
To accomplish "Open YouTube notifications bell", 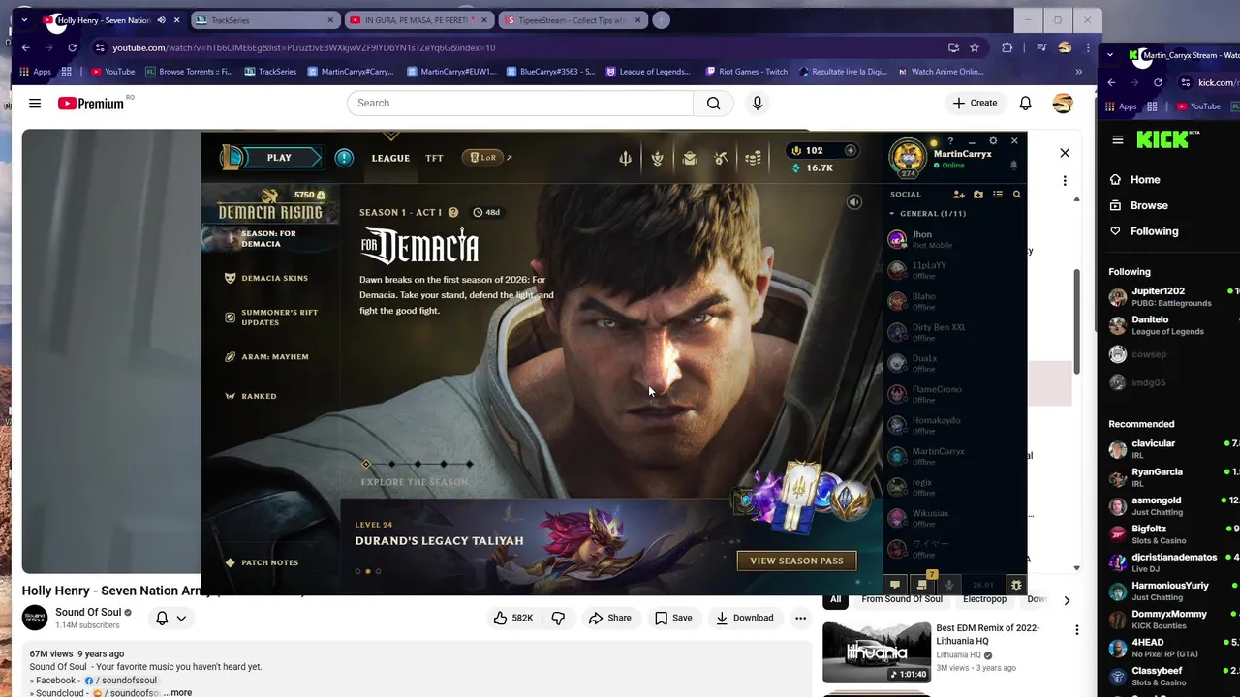I will click(x=1025, y=103).
